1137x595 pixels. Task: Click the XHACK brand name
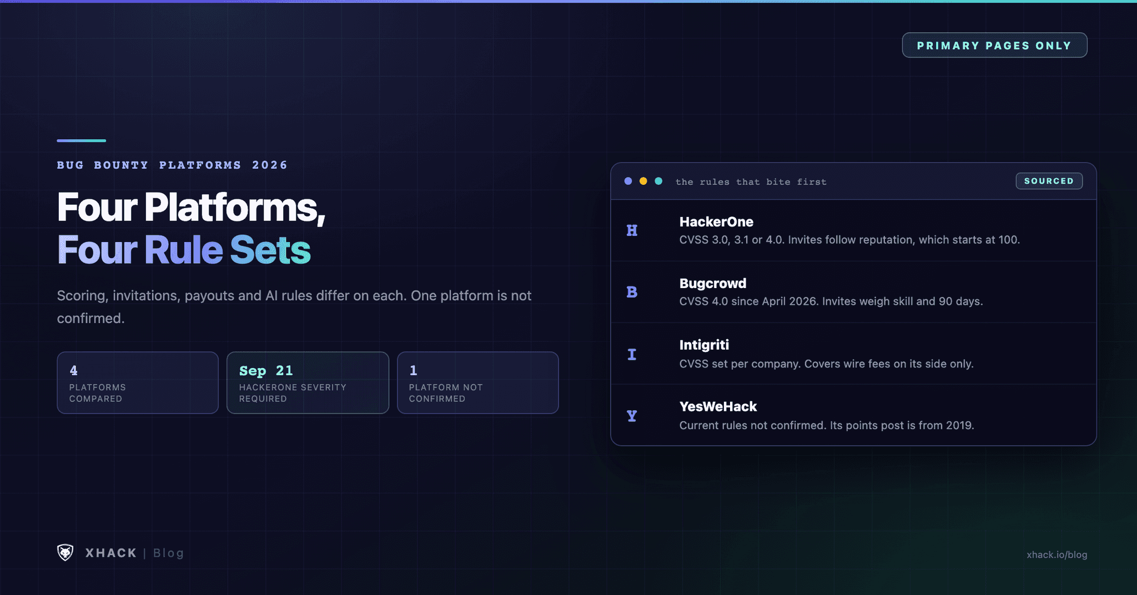tap(111, 553)
